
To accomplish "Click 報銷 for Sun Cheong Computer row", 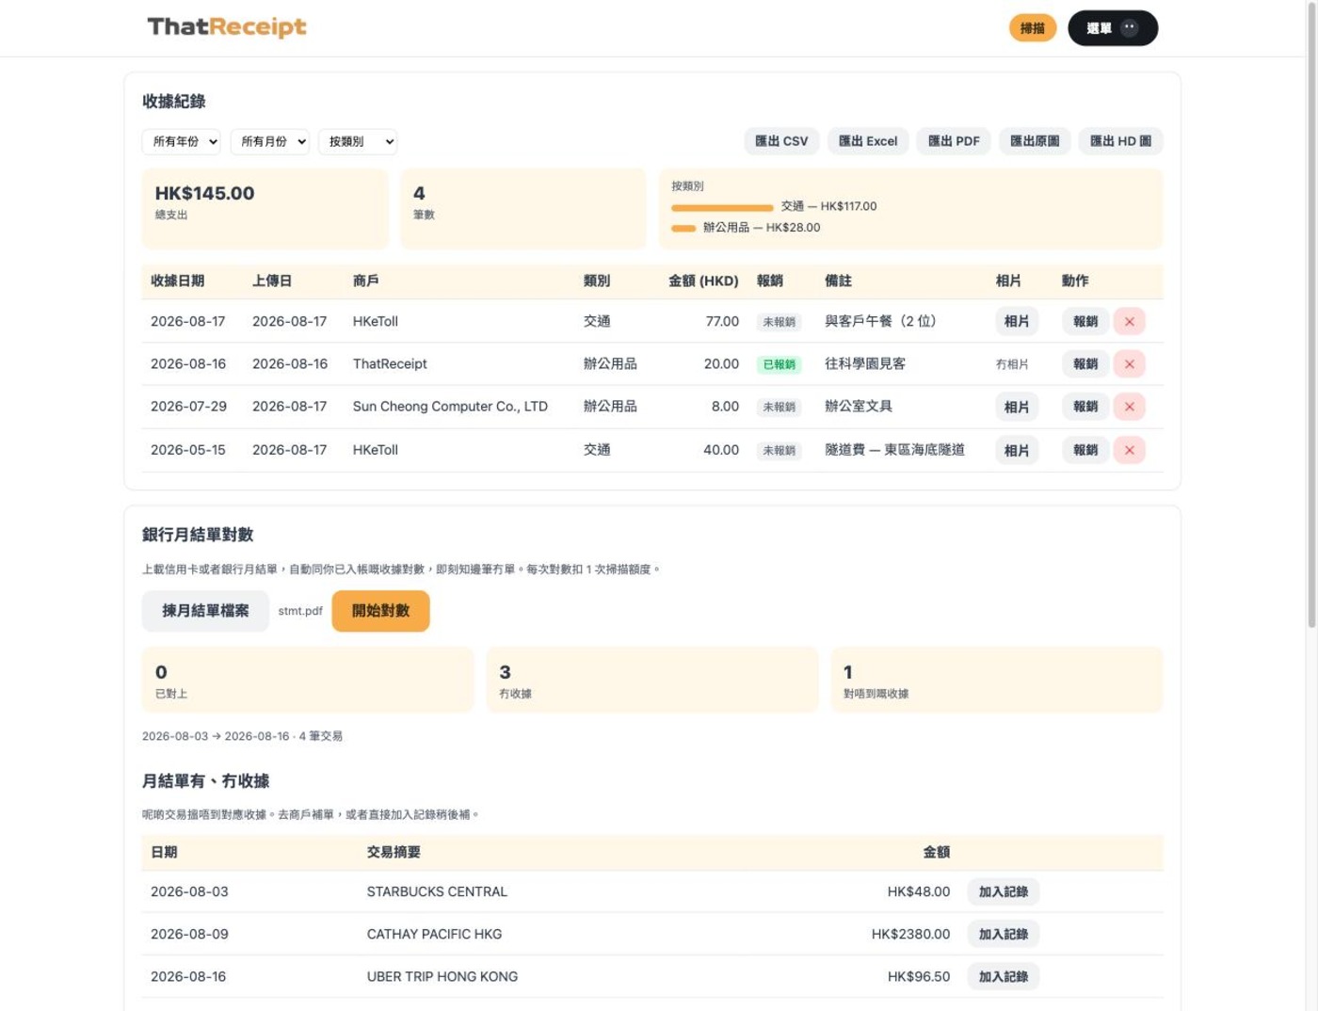I will click(1085, 407).
